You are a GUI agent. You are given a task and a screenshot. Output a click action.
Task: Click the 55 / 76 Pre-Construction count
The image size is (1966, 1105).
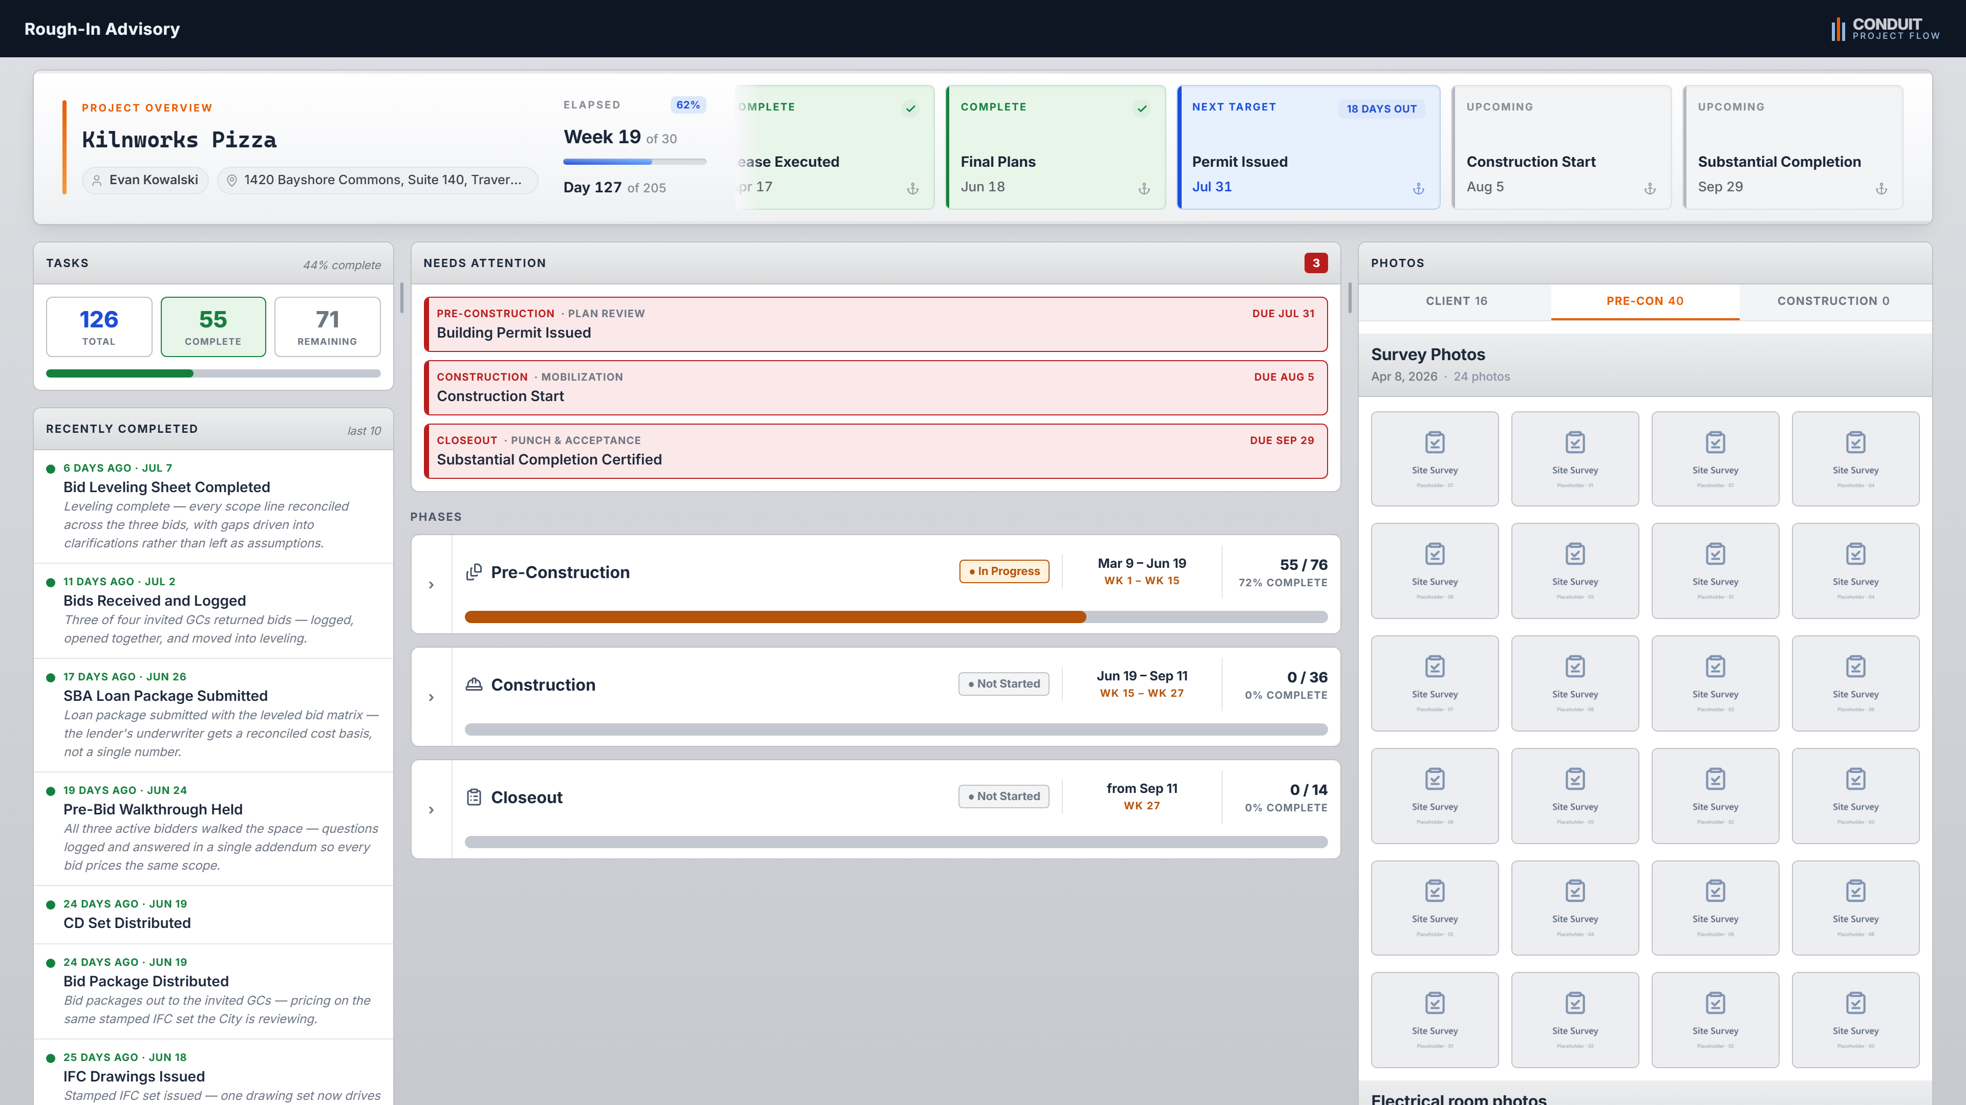pos(1303,565)
